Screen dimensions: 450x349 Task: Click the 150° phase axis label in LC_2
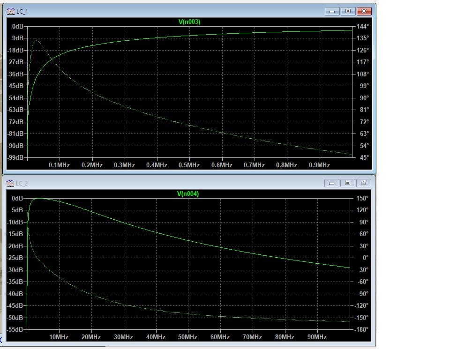(362, 199)
